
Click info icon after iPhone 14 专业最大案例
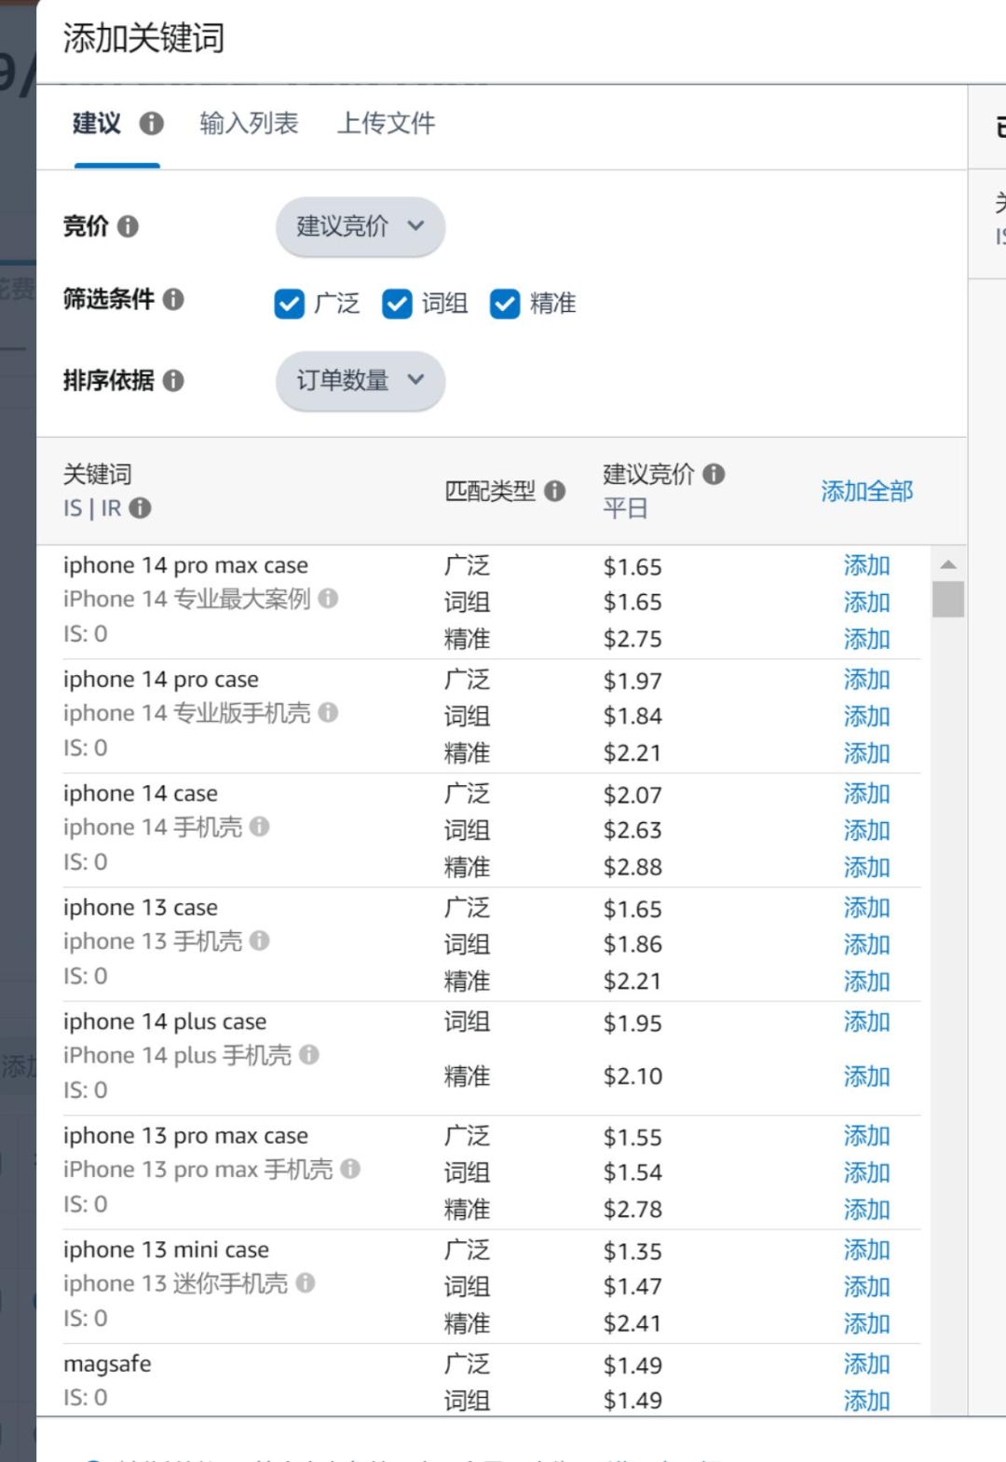328,599
